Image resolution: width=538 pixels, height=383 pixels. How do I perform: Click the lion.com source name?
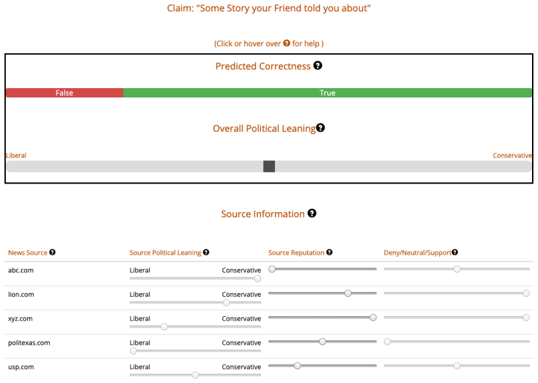[21, 294]
